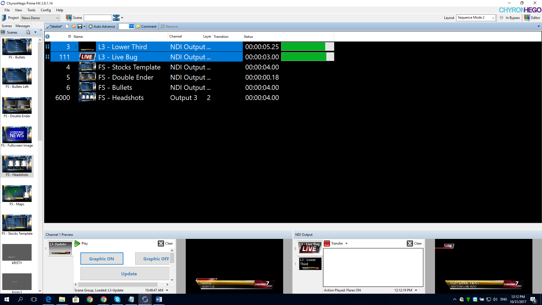Screen dimensions: 542x305
Task: Click the Comment button label
Action: [x=149, y=27]
